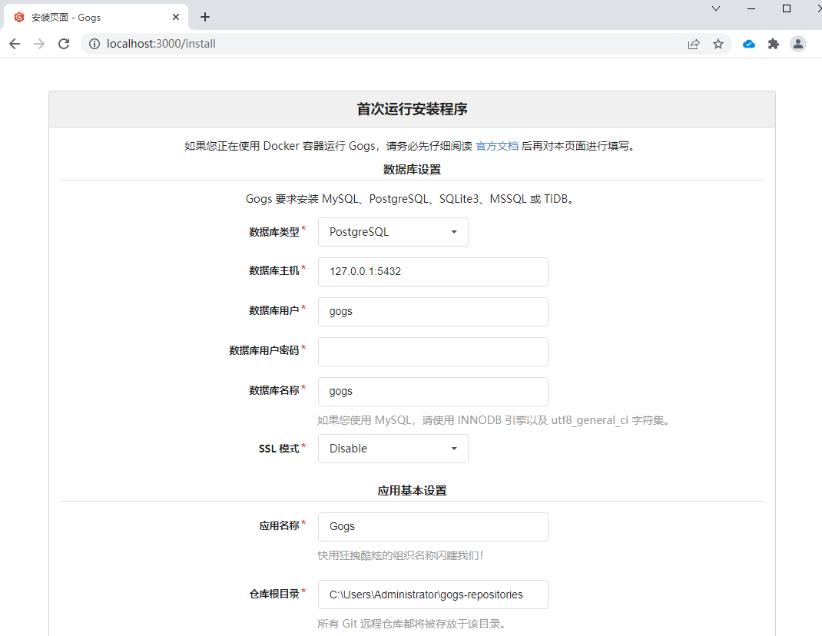Click the 数据库主机 field
Viewport: 822px width, 636px height.
[433, 272]
